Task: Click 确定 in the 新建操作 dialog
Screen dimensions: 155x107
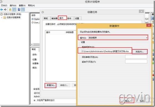Action: pos(127,101)
